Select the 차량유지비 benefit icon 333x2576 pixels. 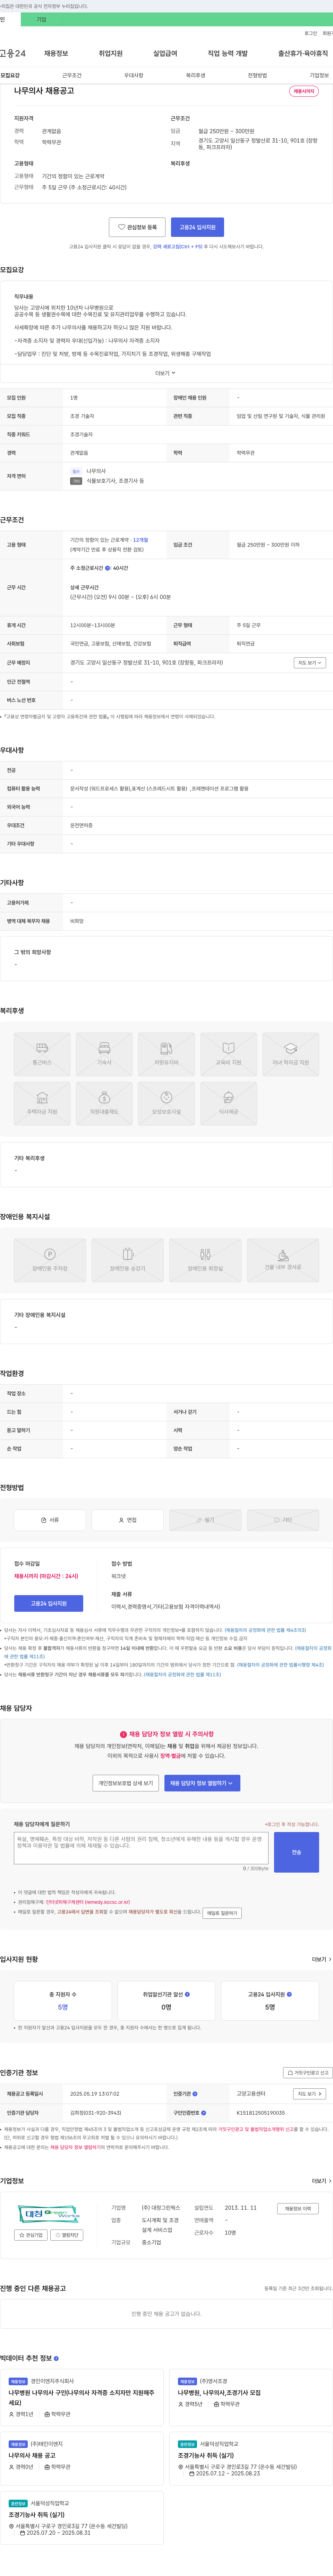tap(166, 1054)
